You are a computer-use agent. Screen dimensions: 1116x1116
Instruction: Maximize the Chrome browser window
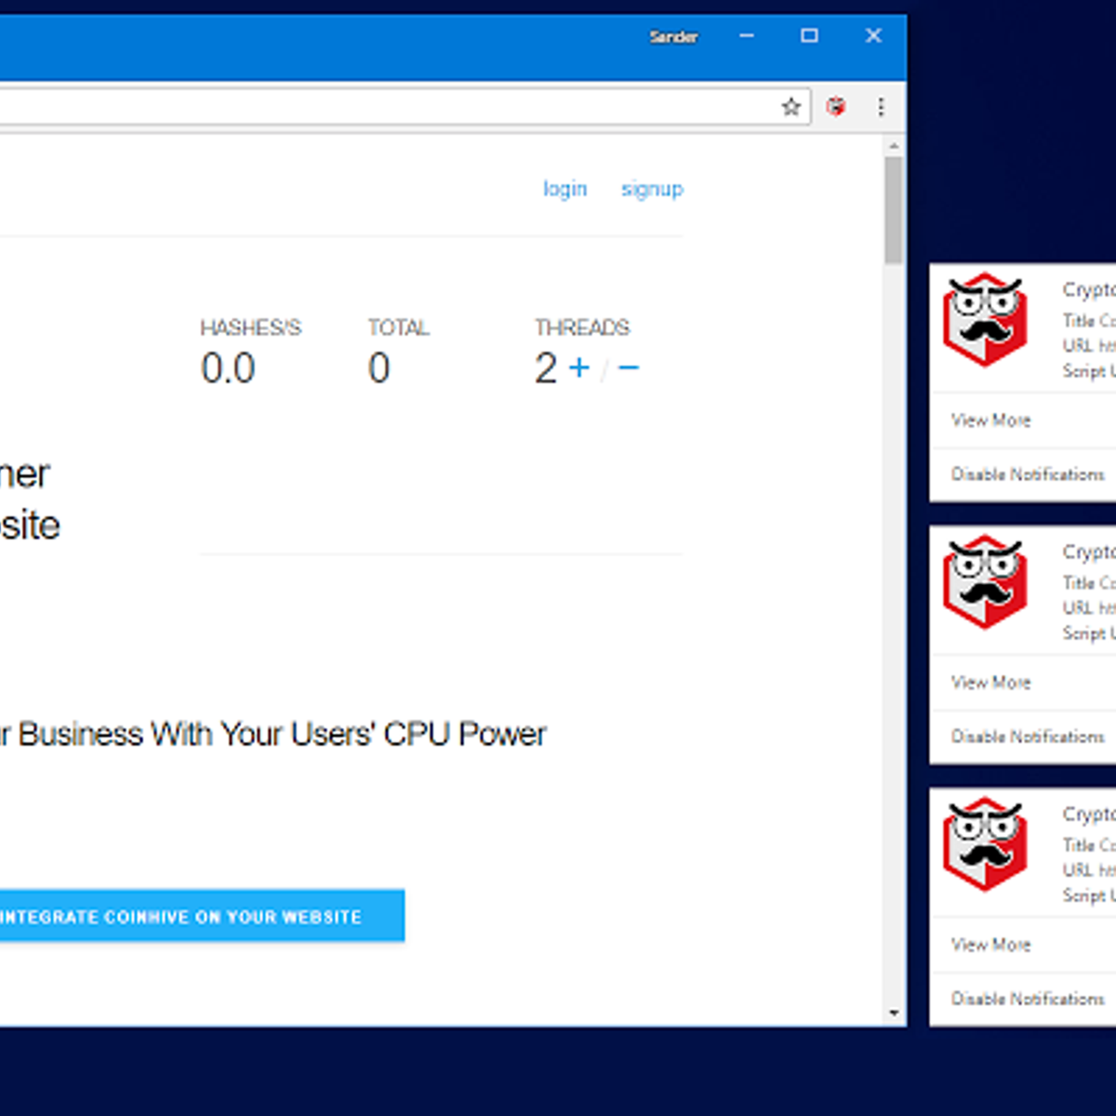pyautogui.click(x=810, y=36)
